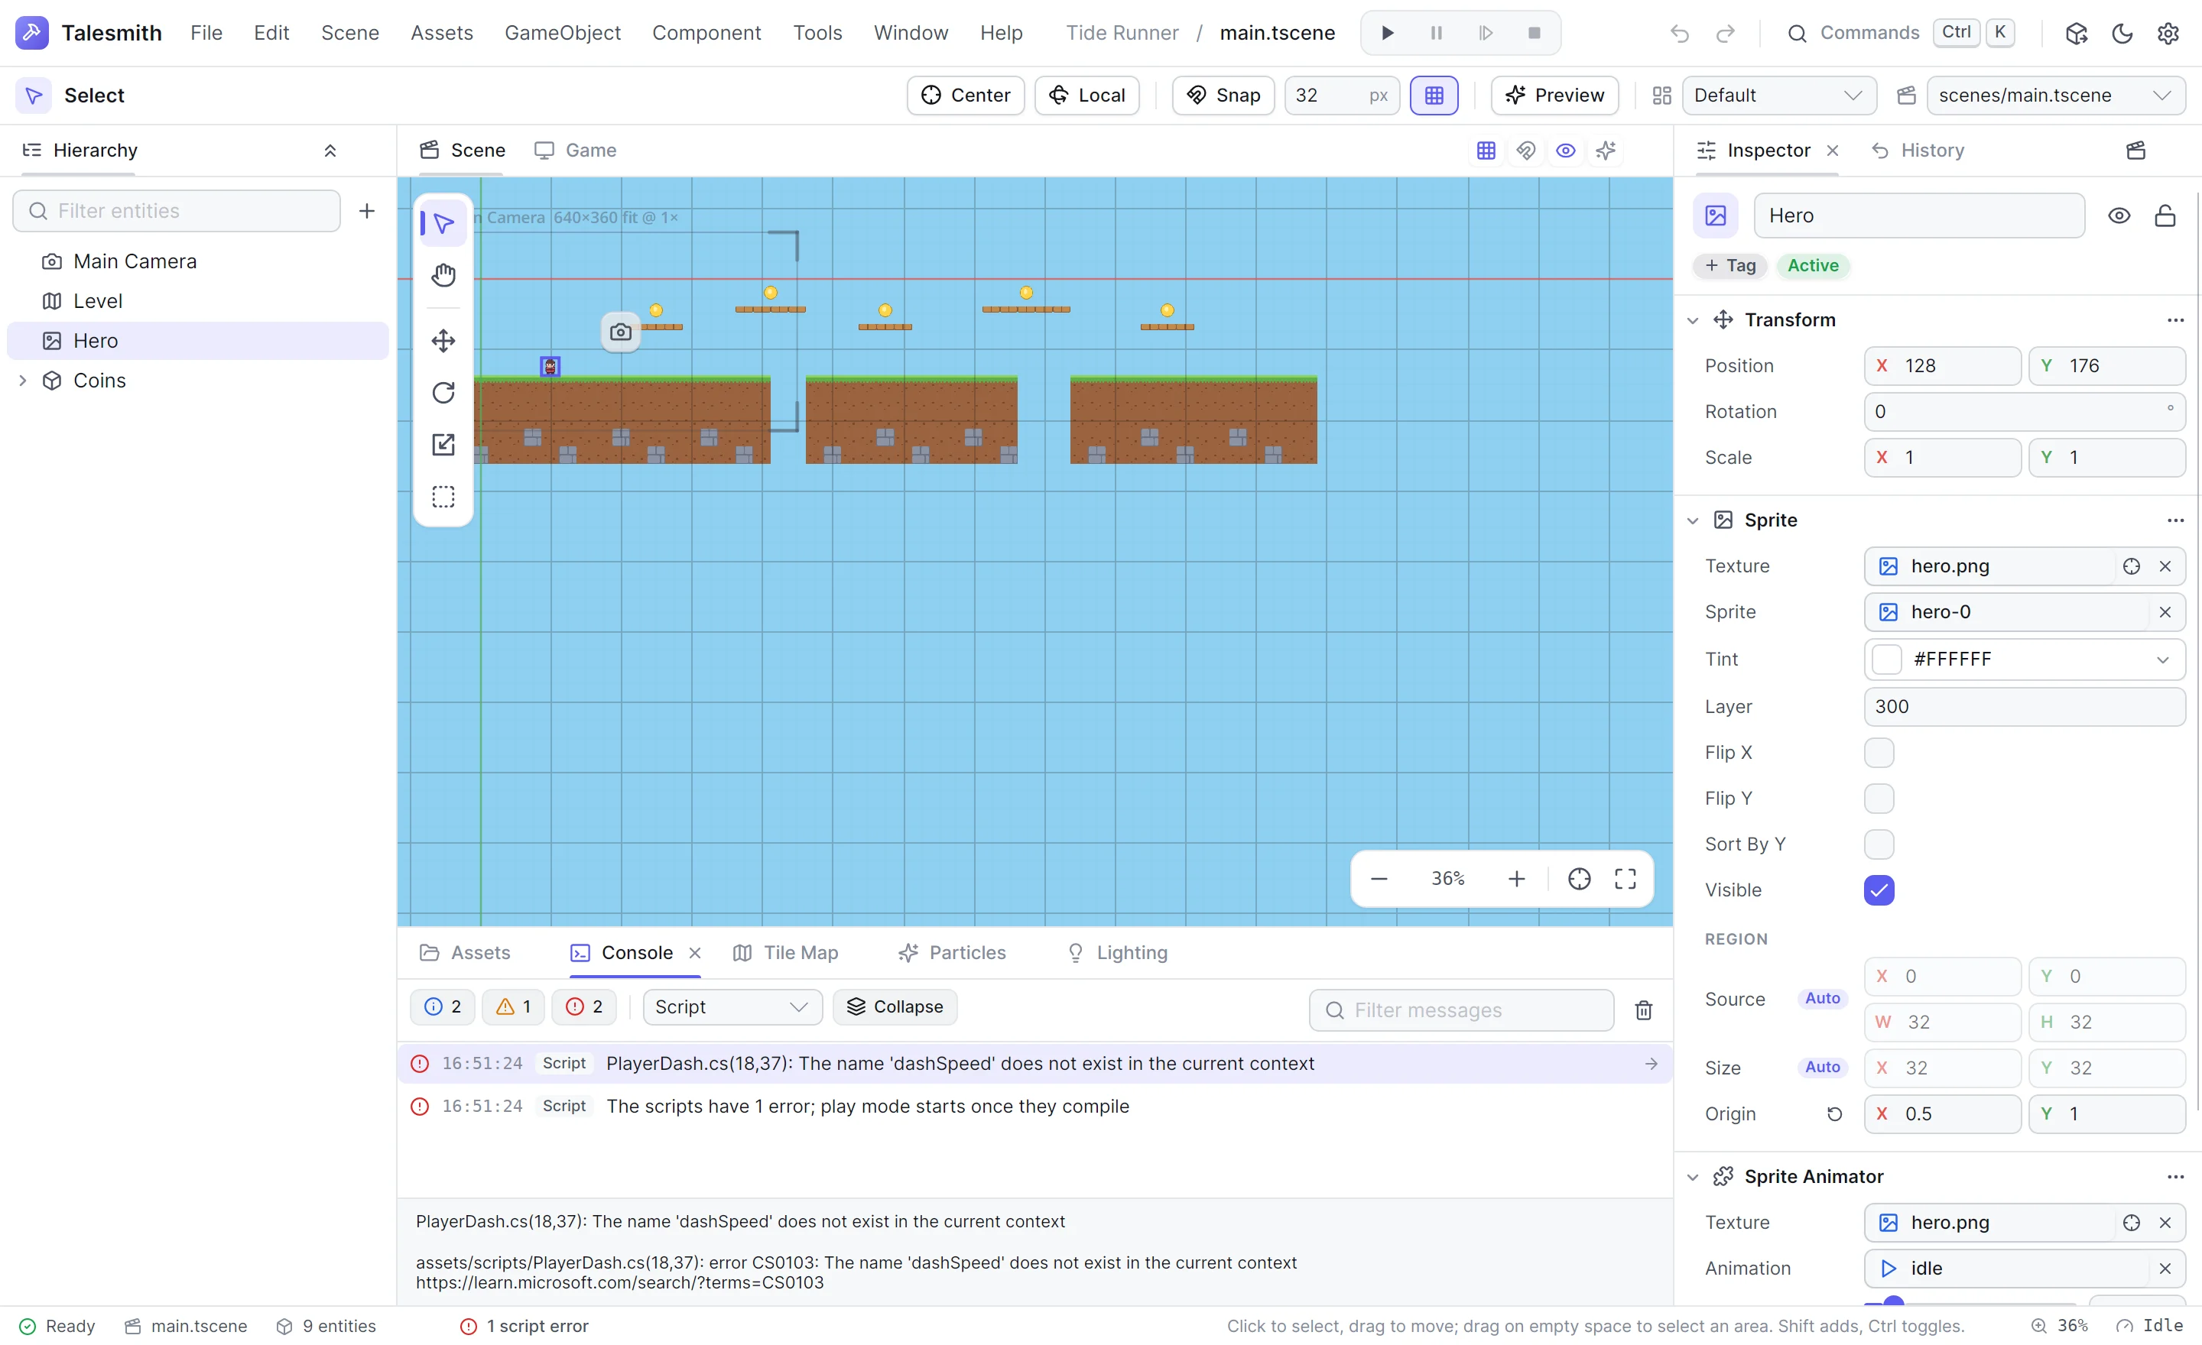This screenshot has height=1345, width=2202.
Task: Expand the Coins entity in Hierarchy
Action: coord(22,381)
